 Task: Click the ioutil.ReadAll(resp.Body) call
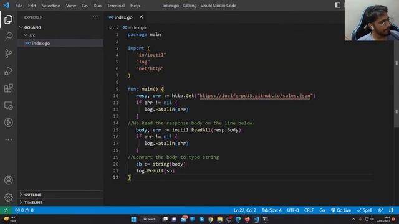[x=206, y=130]
